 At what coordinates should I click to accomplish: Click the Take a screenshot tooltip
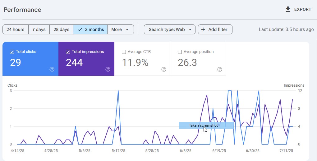tap(206, 125)
